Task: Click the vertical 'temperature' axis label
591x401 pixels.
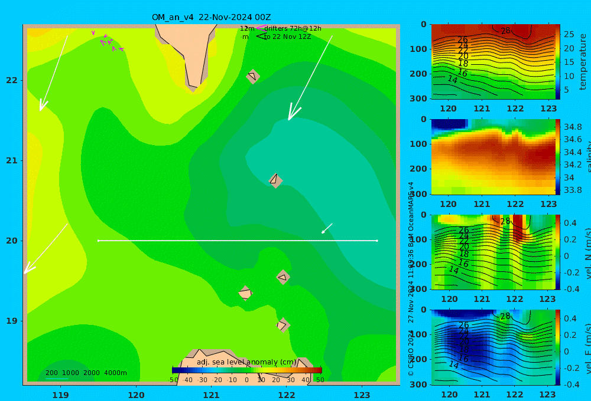Action: click(x=583, y=62)
